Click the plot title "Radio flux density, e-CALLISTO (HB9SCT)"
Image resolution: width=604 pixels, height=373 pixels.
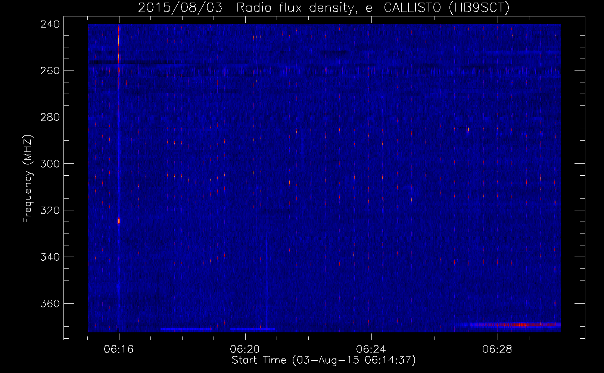(373, 7)
